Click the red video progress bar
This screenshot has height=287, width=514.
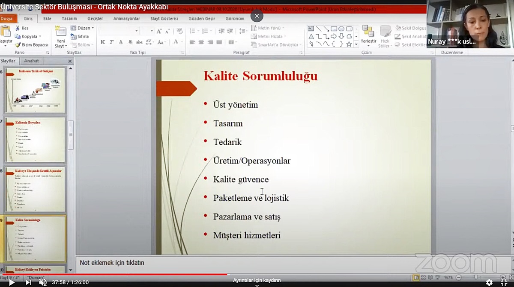point(114,275)
